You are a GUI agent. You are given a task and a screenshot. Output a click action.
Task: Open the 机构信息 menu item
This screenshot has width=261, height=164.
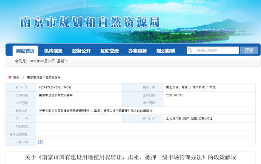(53, 51)
